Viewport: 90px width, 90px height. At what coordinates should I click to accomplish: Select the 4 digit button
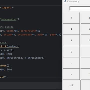click(x=71, y=29)
